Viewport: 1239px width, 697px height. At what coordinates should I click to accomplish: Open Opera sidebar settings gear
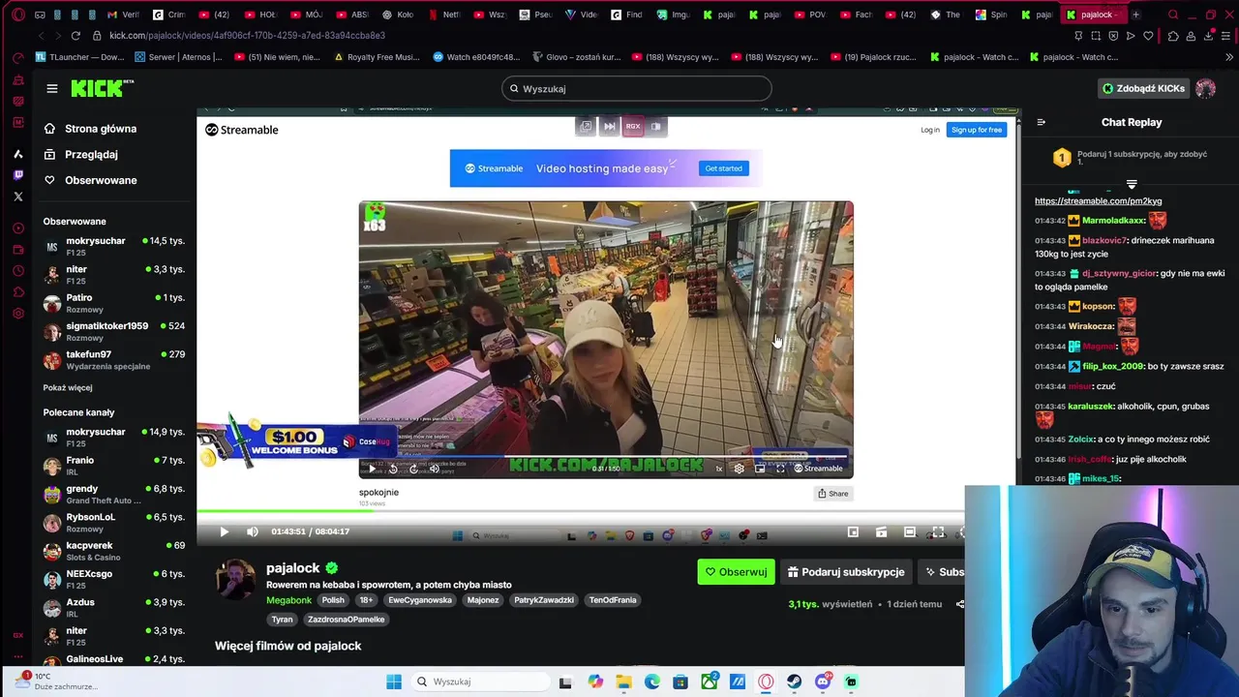click(17, 314)
